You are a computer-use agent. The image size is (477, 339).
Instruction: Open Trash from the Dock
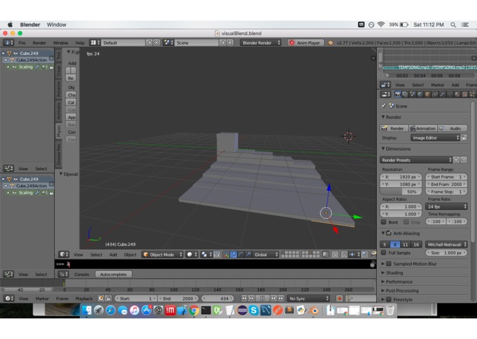click(390, 310)
